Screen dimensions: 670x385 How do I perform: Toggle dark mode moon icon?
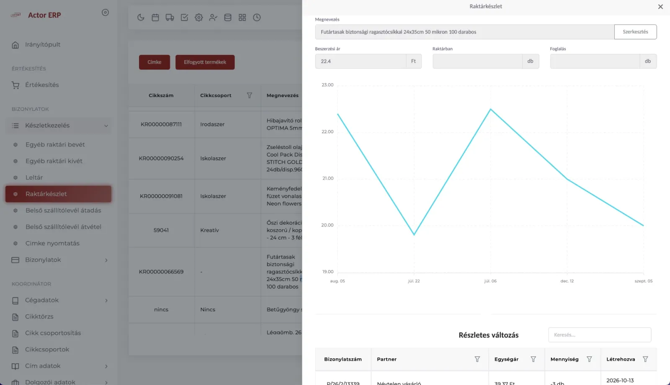[141, 18]
